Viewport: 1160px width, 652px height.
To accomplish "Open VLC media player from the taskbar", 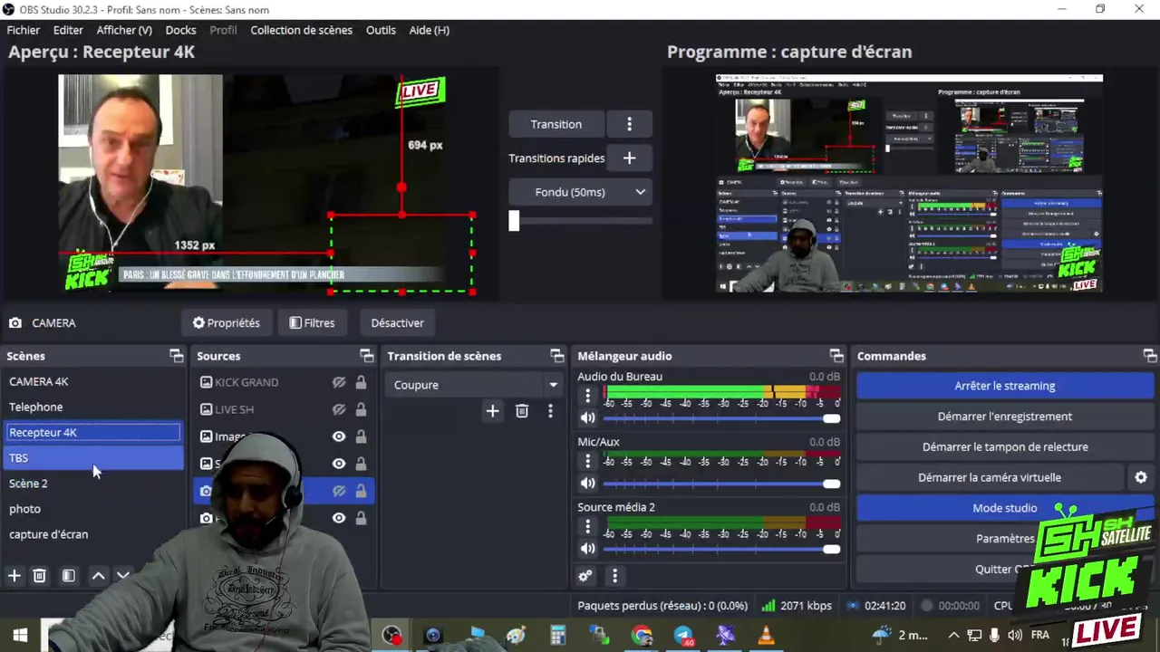I will pos(767,635).
